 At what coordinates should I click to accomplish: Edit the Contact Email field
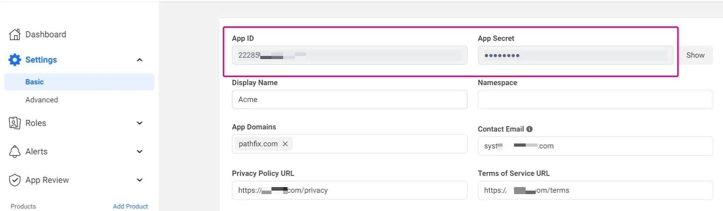595,146
